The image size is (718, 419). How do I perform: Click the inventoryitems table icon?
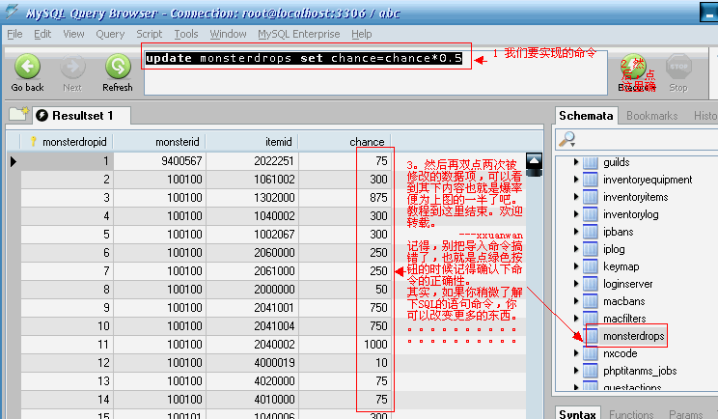click(591, 197)
